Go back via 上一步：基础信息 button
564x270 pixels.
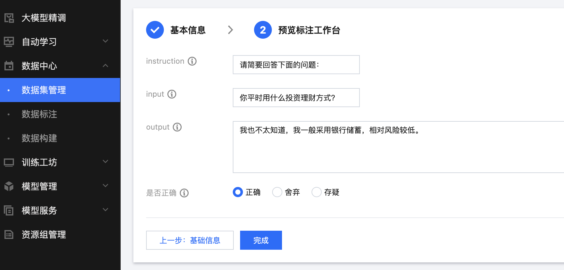[190, 240]
